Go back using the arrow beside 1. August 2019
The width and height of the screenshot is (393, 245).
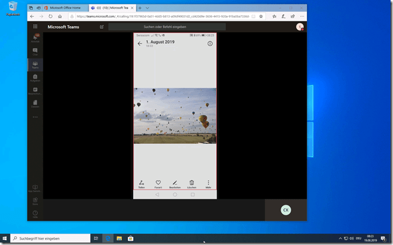[140, 44]
